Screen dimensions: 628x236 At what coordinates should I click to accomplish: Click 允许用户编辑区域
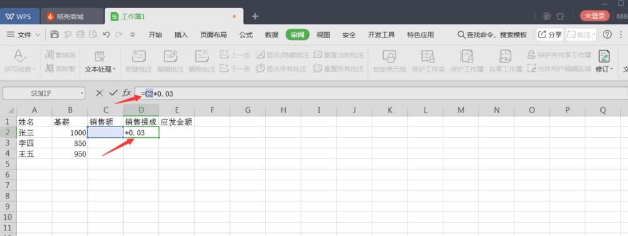[x=559, y=69]
